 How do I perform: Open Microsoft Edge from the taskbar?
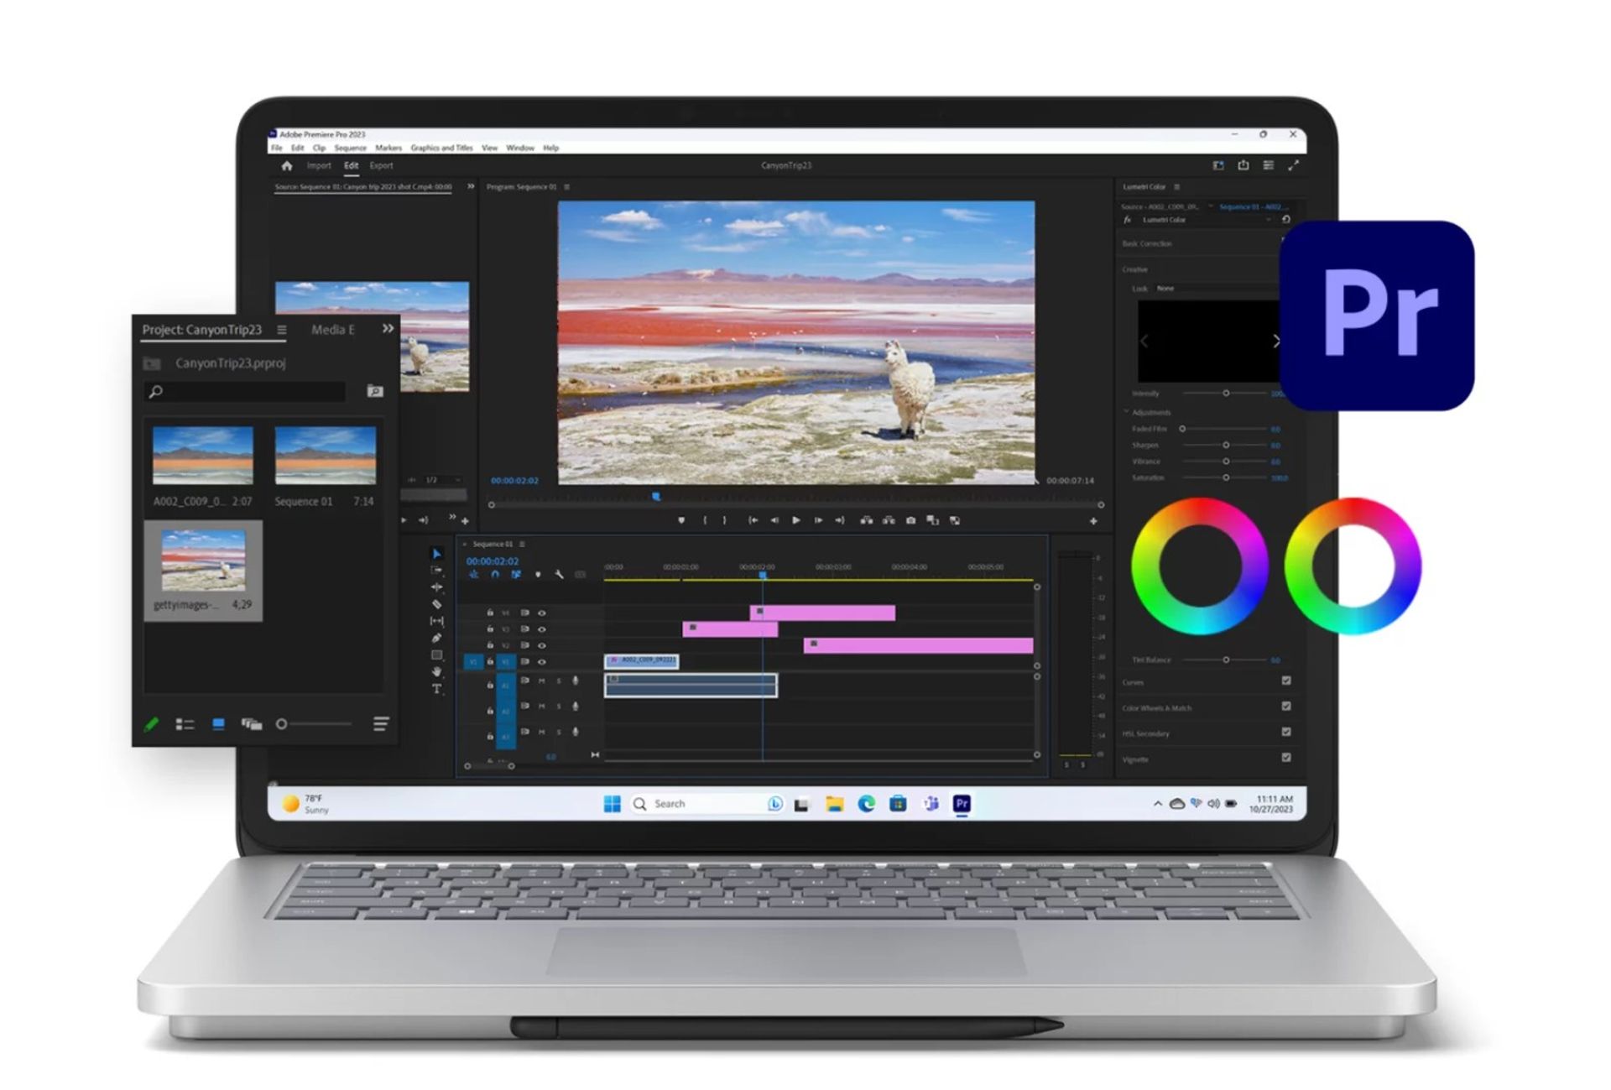866,804
